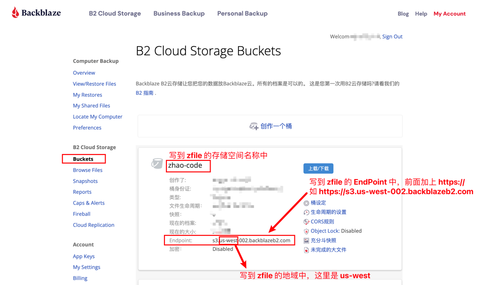This screenshot has height=285, width=478.
Task: Click the 未完成的大文件 file icon
Action: pos(306,250)
